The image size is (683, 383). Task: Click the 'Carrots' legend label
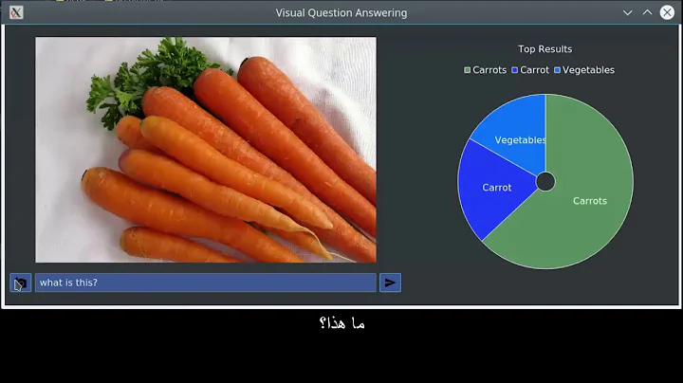click(x=489, y=70)
